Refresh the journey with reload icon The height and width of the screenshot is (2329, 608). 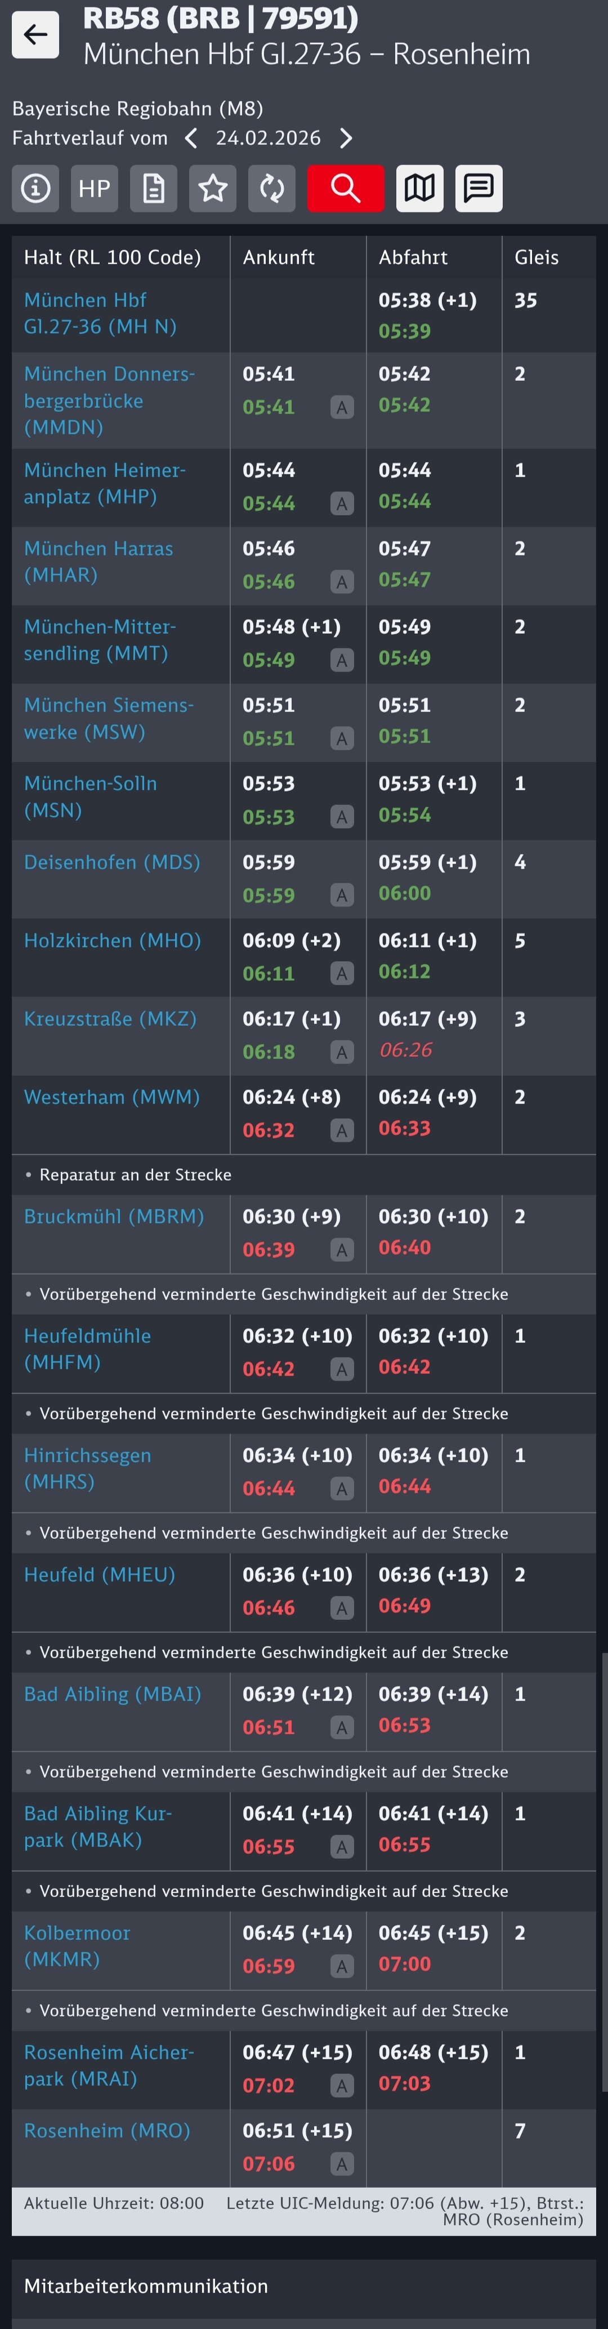click(272, 188)
